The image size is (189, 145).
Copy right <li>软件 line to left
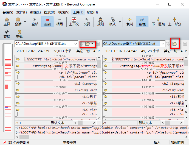pos(106,97)
